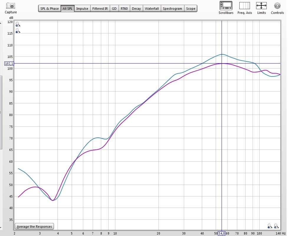Click Average the Responses button
This screenshot has height=236, width=288.
point(34,227)
